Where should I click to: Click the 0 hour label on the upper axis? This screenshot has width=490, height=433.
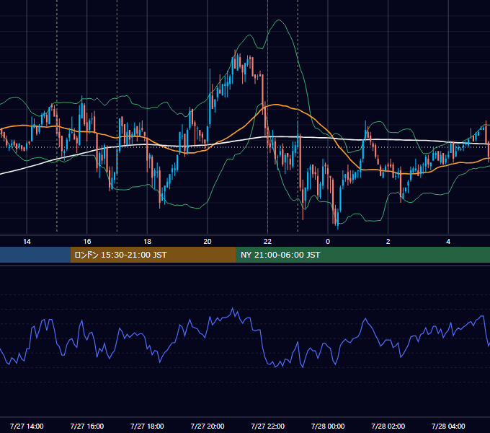point(328,242)
